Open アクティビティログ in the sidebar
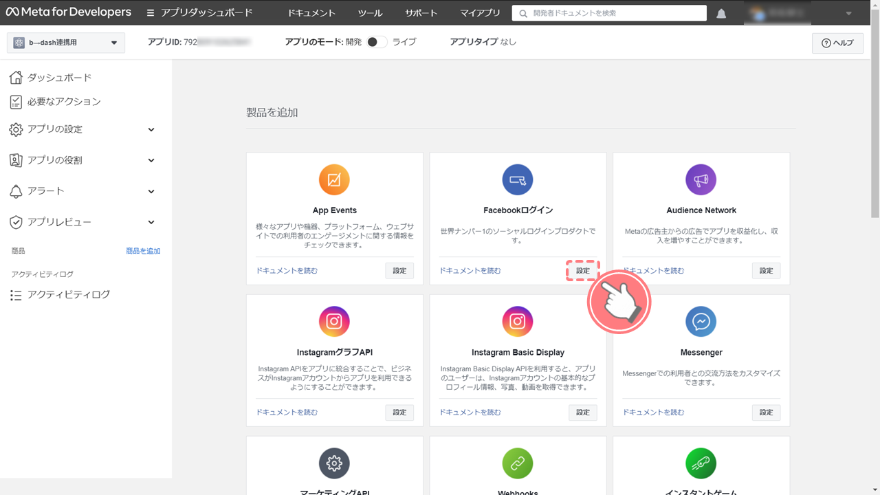Viewport: 880px width, 495px height. point(69,295)
